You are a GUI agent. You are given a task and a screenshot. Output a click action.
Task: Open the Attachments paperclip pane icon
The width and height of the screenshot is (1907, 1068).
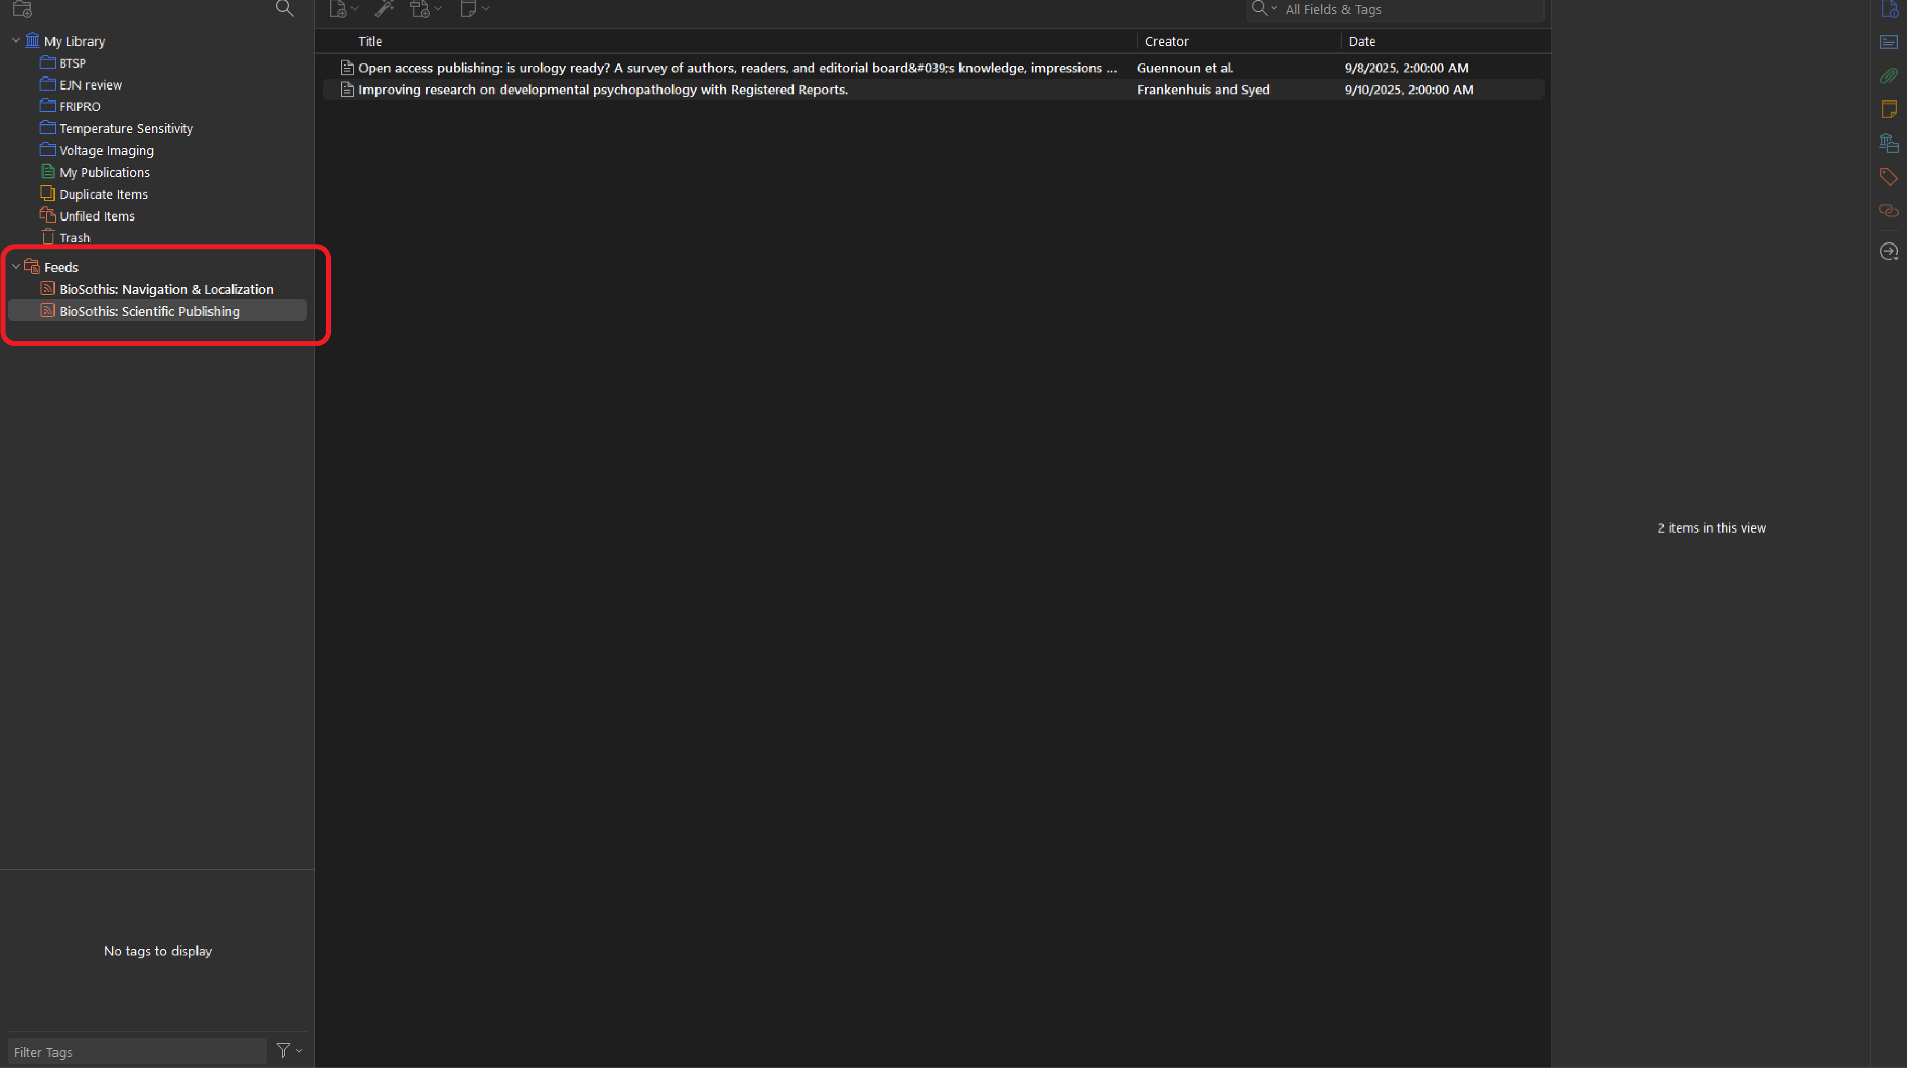coord(1888,75)
